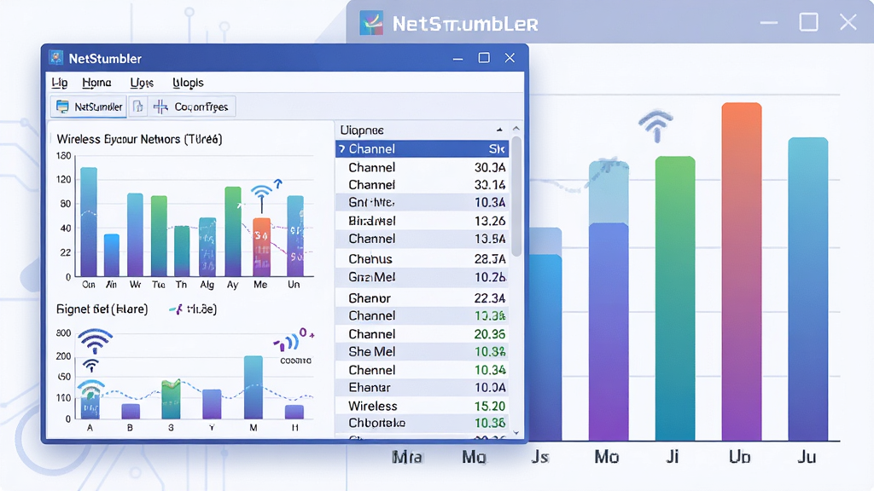
Task: Select the Channel row with value 32.14
Action: tap(422, 185)
